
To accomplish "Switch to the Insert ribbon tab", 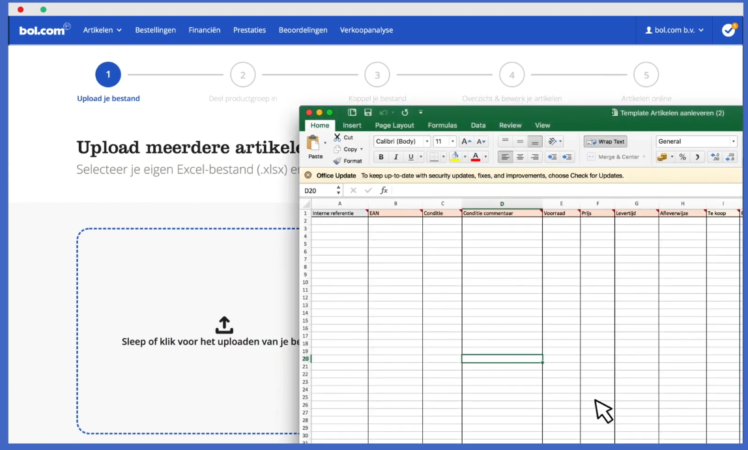I will pos(352,126).
